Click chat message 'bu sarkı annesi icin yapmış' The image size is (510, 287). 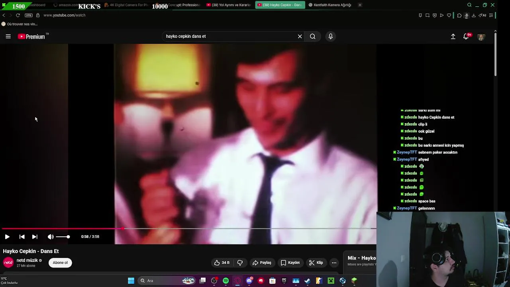[x=441, y=145]
